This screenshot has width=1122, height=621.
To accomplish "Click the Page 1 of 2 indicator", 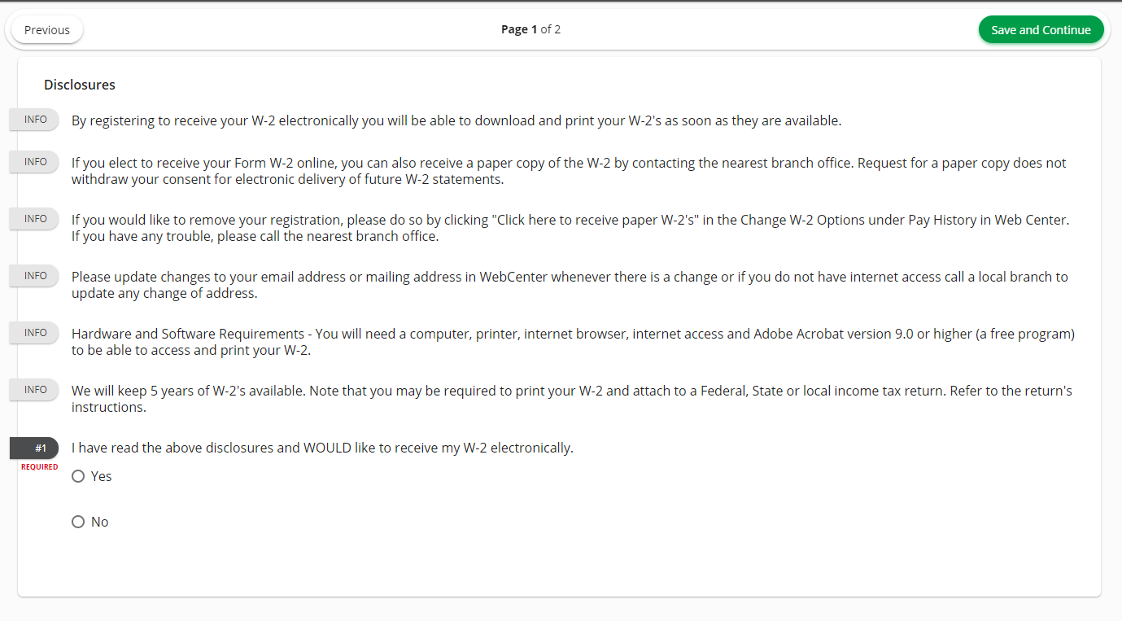I will tap(530, 30).
